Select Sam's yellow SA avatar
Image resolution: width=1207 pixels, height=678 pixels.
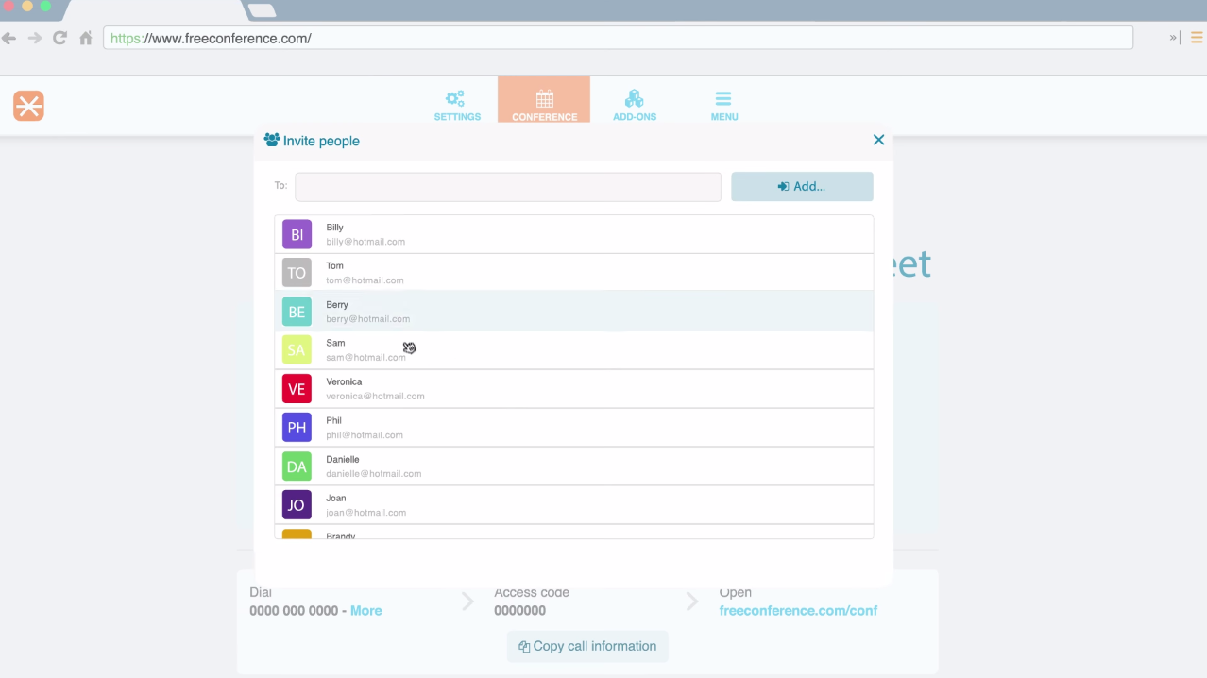click(297, 350)
